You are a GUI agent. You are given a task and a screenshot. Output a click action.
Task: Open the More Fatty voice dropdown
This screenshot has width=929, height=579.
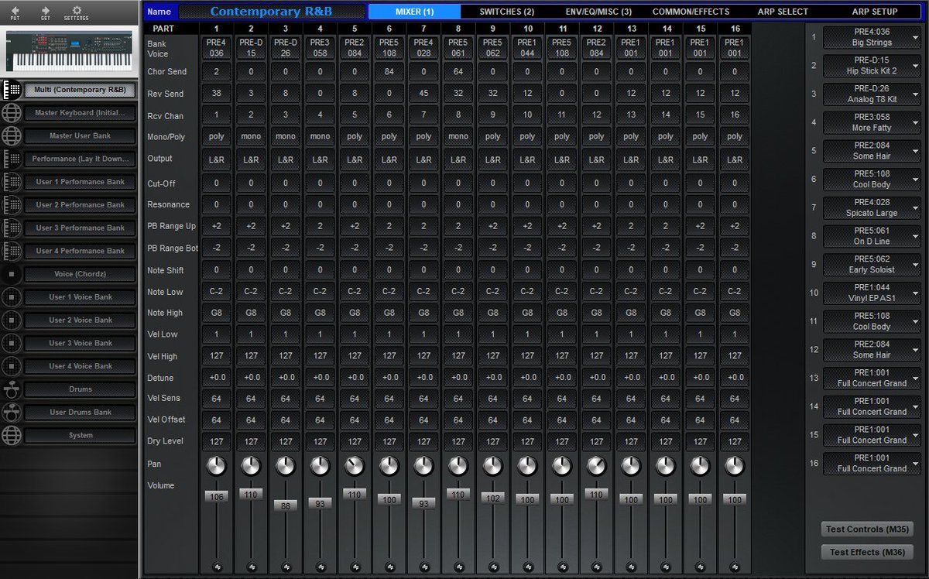872,122
